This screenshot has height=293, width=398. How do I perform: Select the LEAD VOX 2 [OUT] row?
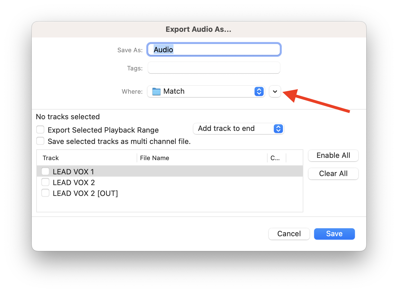[170, 193]
